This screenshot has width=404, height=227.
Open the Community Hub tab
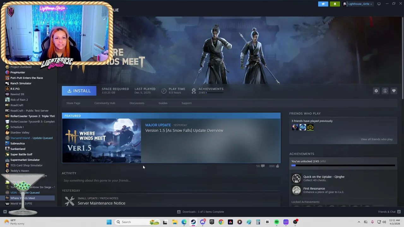pyautogui.click(x=105, y=103)
